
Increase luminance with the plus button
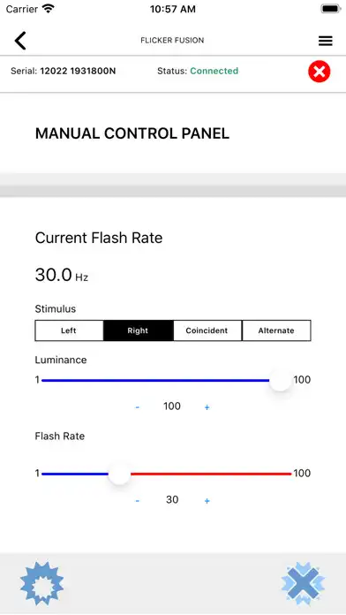[x=207, y=407]
